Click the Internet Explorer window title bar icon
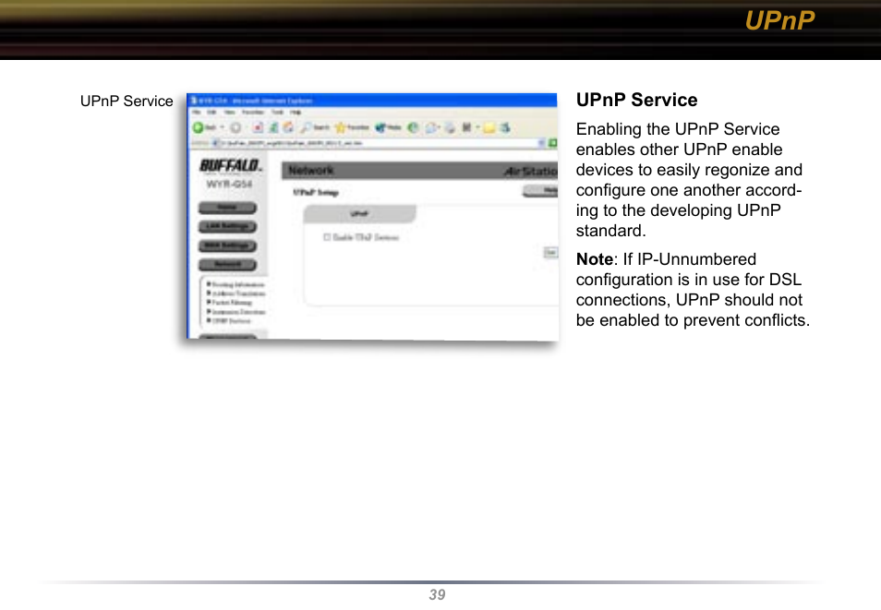 click(x=194, y=101)
